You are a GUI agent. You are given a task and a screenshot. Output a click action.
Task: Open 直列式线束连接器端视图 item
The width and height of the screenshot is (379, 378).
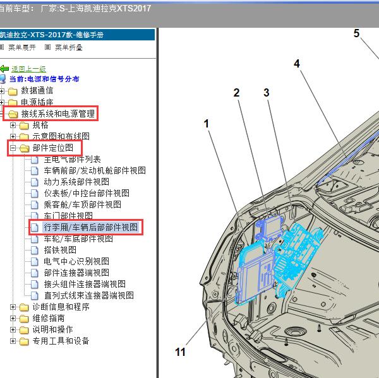pyautogui.click(x=88, y=295)
